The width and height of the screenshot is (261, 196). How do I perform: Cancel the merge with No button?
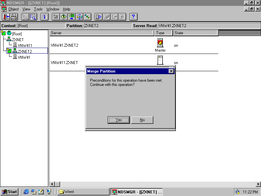[x=142, y=120]
